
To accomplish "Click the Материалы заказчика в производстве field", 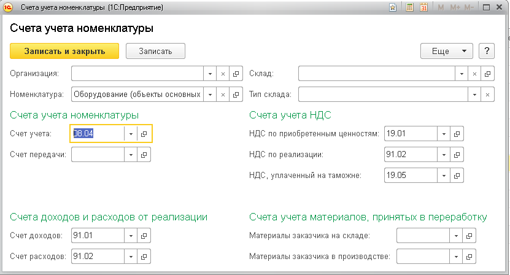I will coord(423,257).
